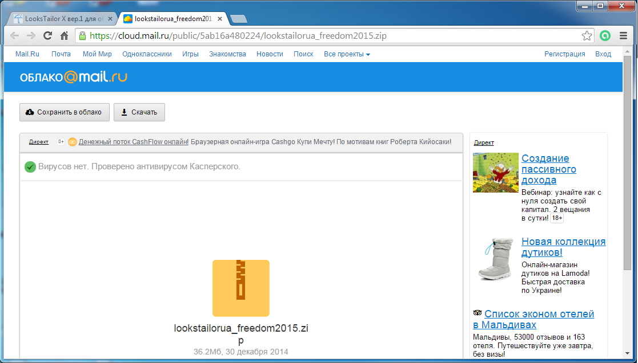Open the Список эконом отелей в Мальдивах link
Image resolution: width=638 pixels, height=363 pixels.
coord(533,319)
